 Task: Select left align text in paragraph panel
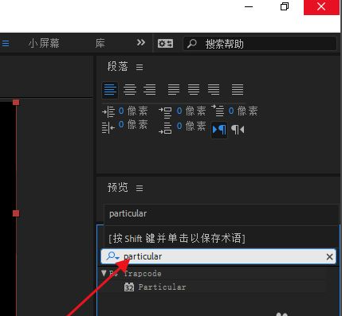[x=110, y=90]
